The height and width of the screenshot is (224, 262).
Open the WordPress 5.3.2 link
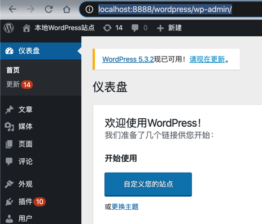pyautogui.click(x=128, y=59)
